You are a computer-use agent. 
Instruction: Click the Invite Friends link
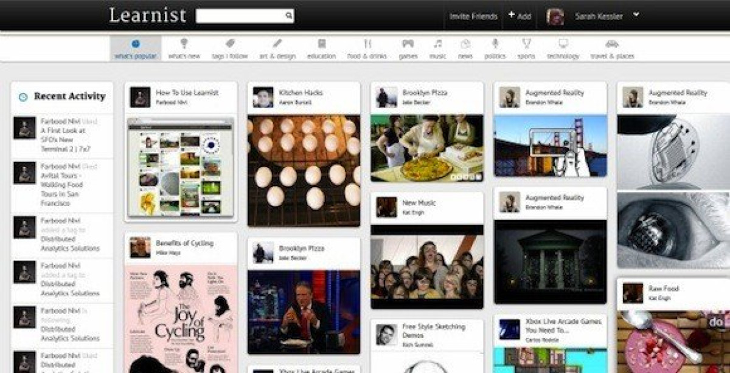click(x=473, y=16)
